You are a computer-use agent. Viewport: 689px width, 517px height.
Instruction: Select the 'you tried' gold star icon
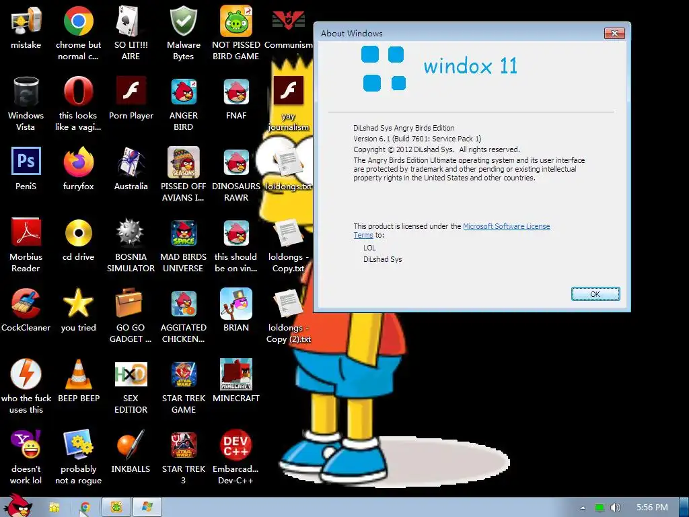click(x=78, y=304)
